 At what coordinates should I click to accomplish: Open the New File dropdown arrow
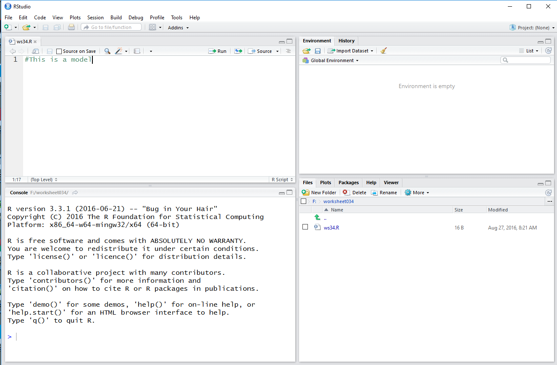[16, 28]
